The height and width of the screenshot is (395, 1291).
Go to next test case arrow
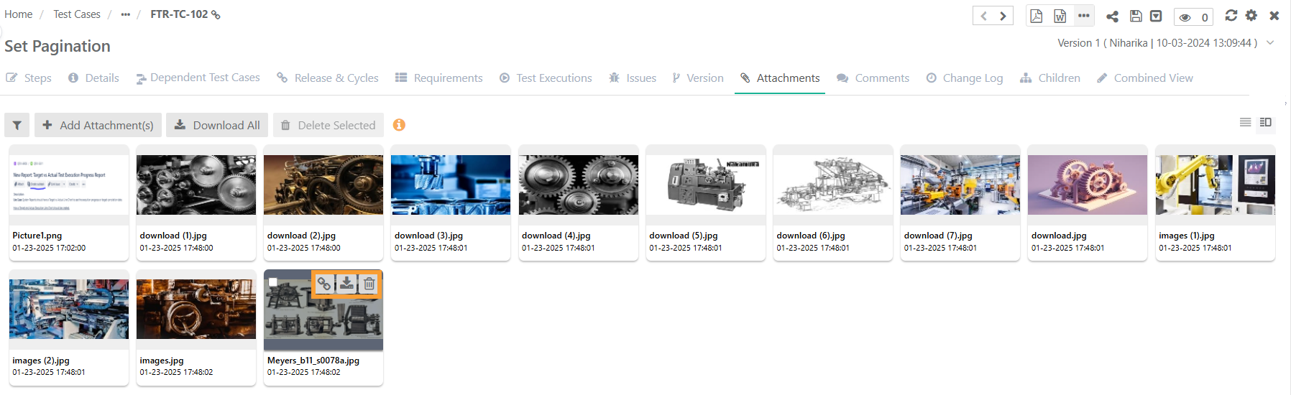[1003, 16]
